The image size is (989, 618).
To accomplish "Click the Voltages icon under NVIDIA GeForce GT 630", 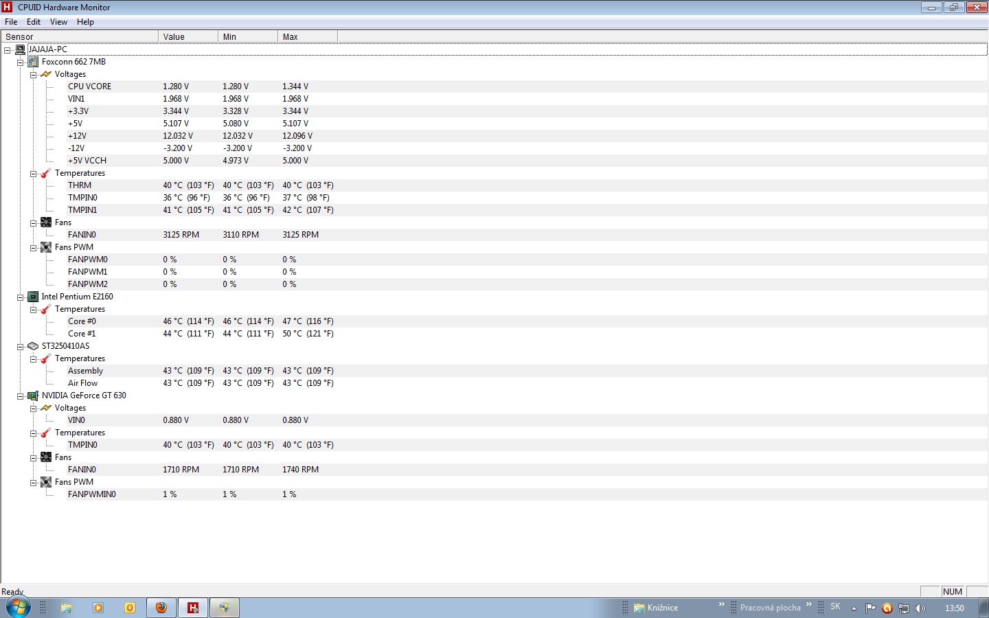I will (x=46, y=408).
